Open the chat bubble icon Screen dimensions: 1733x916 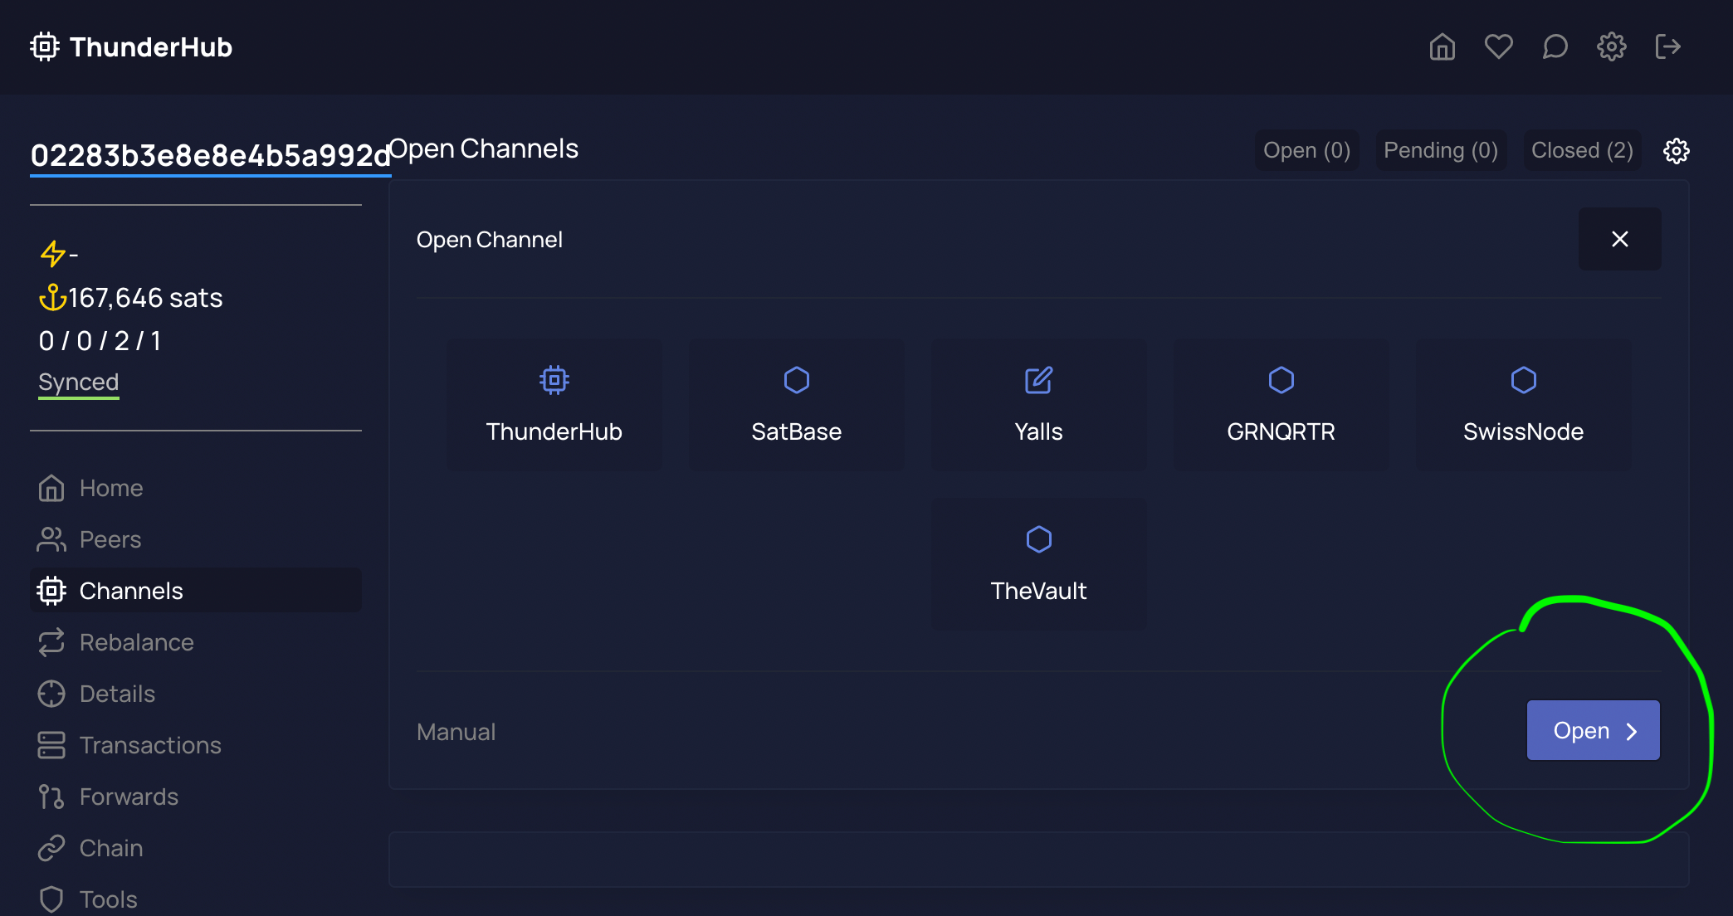tap(1555, 47)
